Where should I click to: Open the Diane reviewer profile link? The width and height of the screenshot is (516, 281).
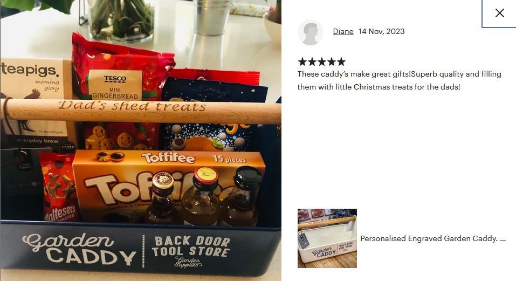[343, 32]
